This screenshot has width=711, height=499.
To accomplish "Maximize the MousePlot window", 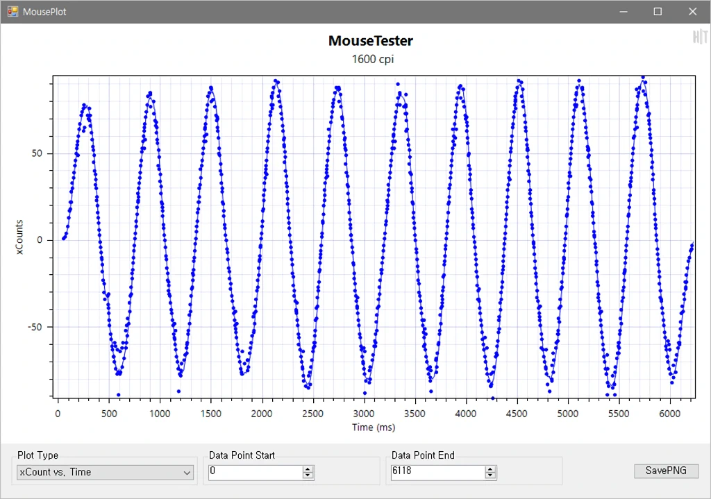I will pos(658,12).
